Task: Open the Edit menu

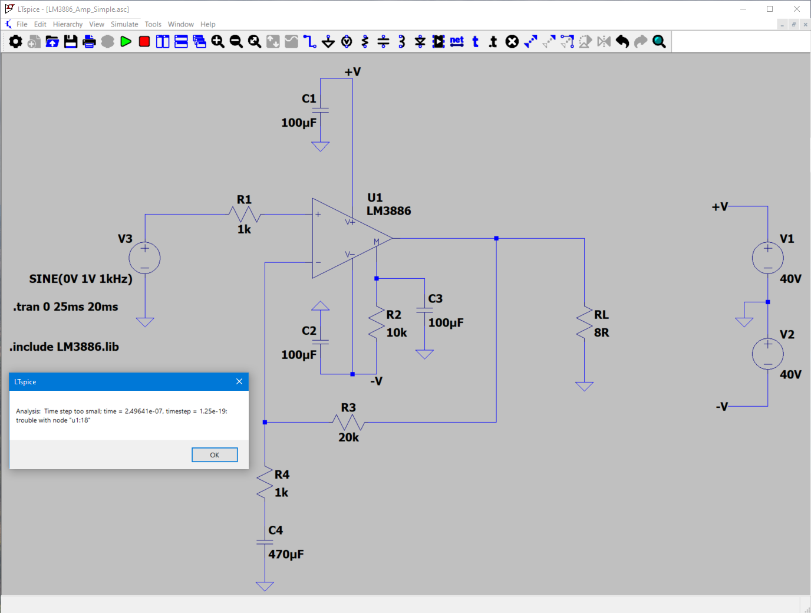Action: coord(40,24)
